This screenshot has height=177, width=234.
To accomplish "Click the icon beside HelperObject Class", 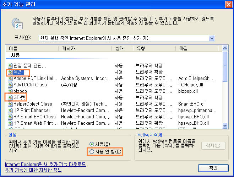I will (10, 104).
